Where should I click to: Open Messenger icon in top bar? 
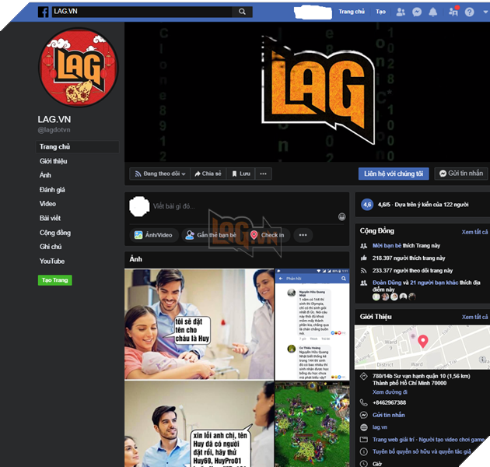point(417,12)
